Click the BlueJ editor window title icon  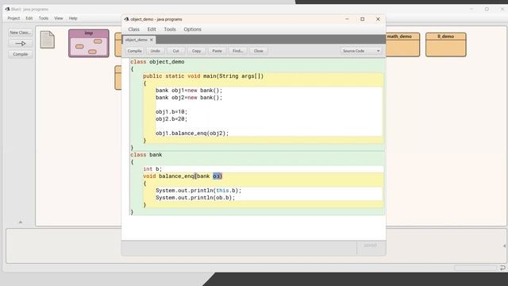[x=127, y=19]
